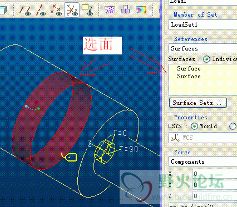Click the rainbow fringe results icon
This screenshot has width=237, height=207.
(141, 10)
